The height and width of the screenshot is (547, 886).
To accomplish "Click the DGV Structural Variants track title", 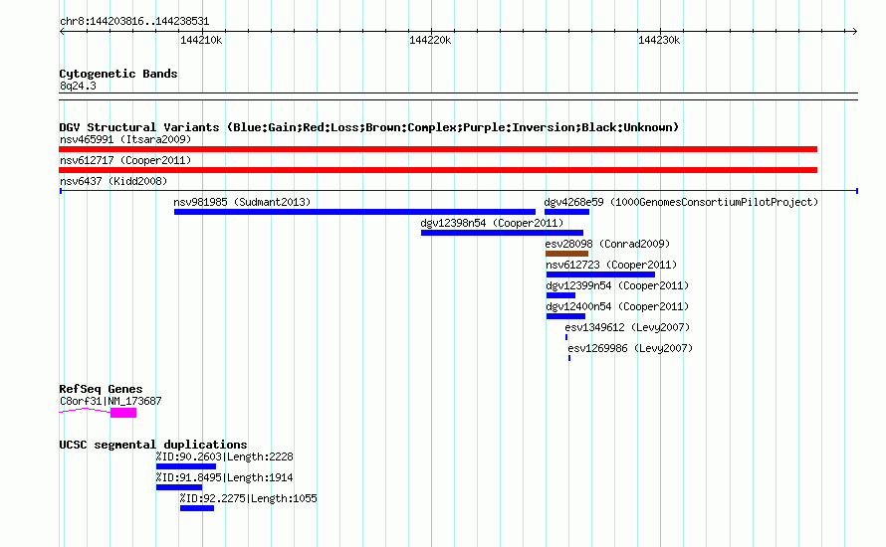I will [369, 127].
